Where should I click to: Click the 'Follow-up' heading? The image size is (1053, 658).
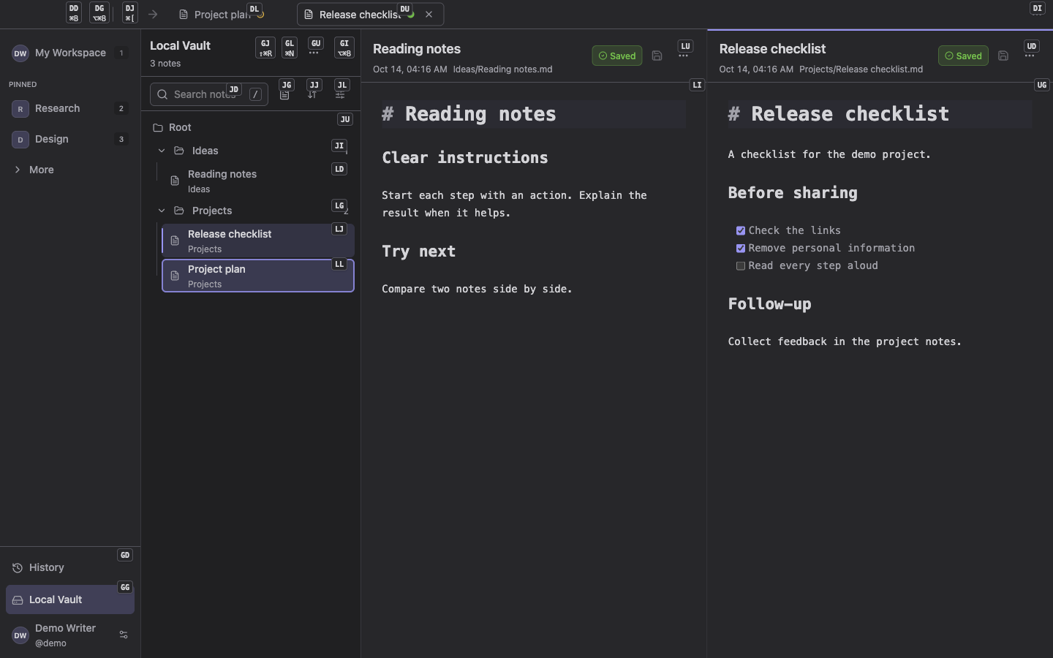pyautogui.click(x=770, y=304)
